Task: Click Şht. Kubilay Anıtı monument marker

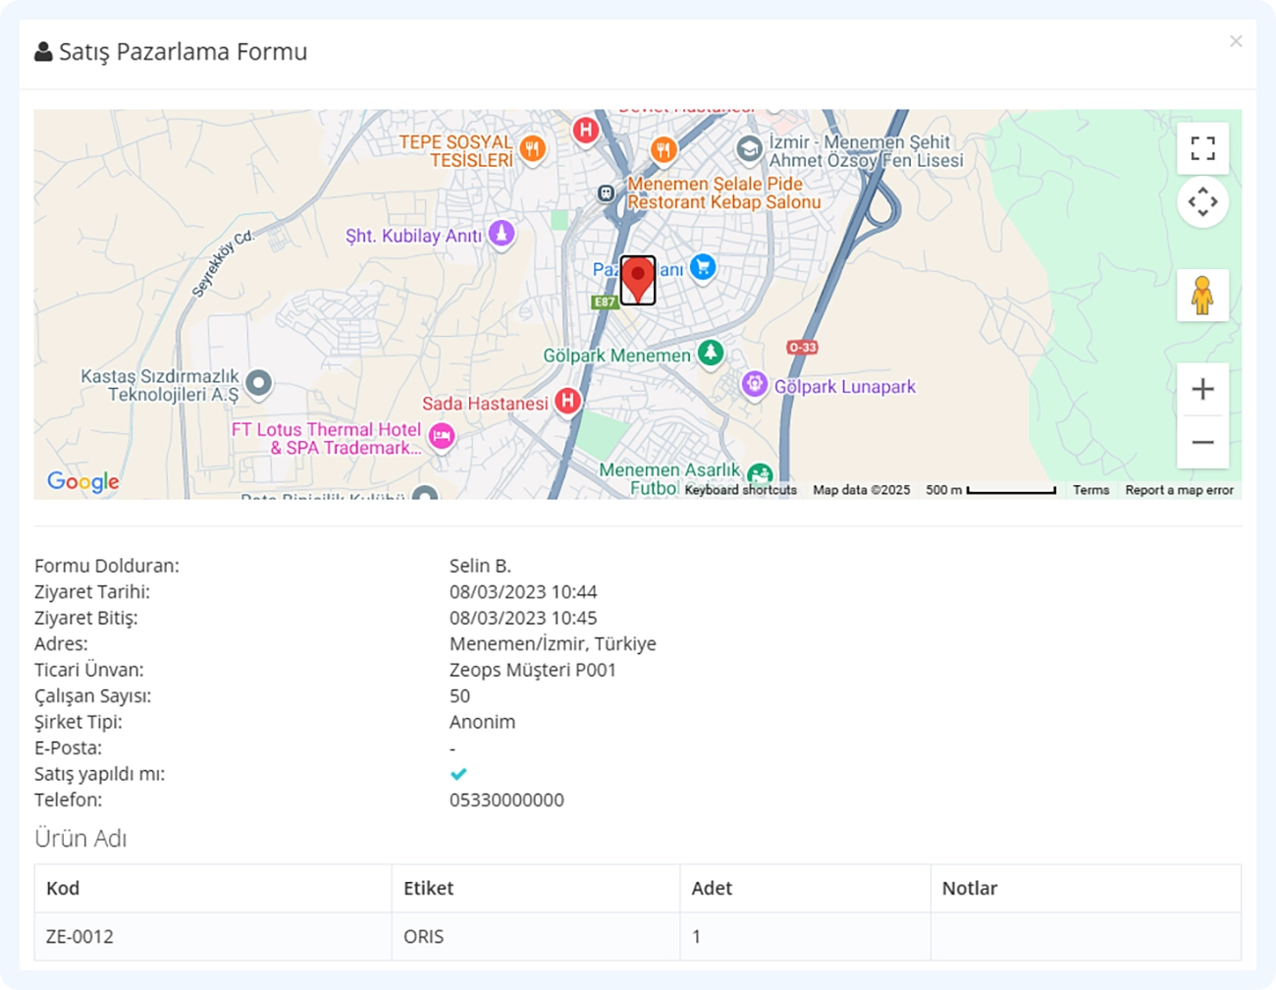Action: [502, 234]
